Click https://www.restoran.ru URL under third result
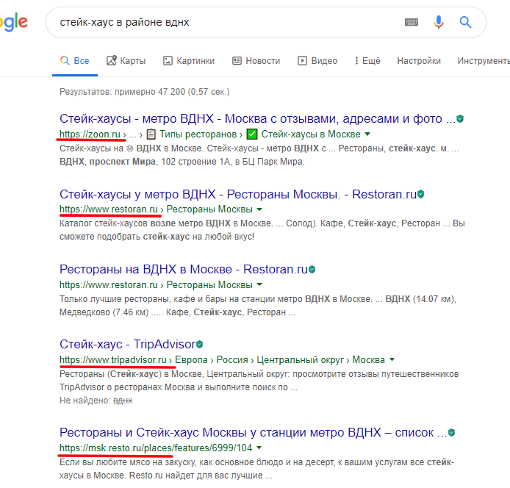 [x=109, y=284]
